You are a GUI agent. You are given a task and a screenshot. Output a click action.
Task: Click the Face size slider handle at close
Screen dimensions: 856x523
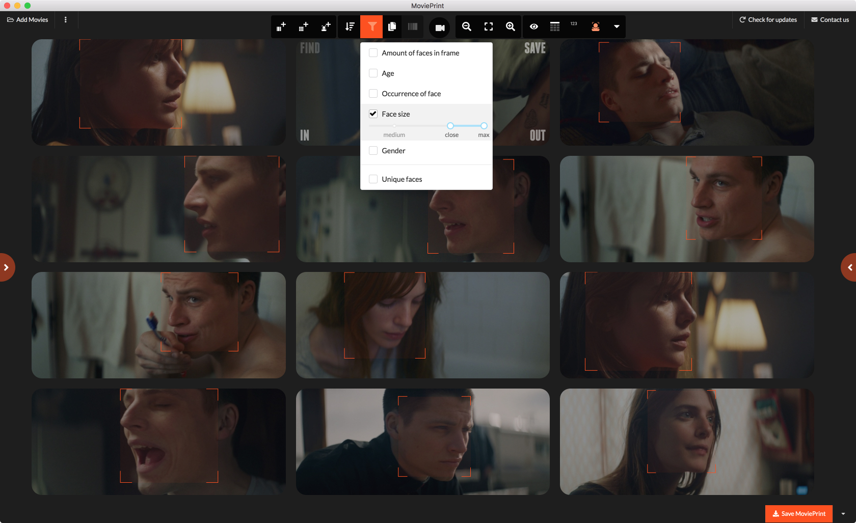click(x=450, y=126)
